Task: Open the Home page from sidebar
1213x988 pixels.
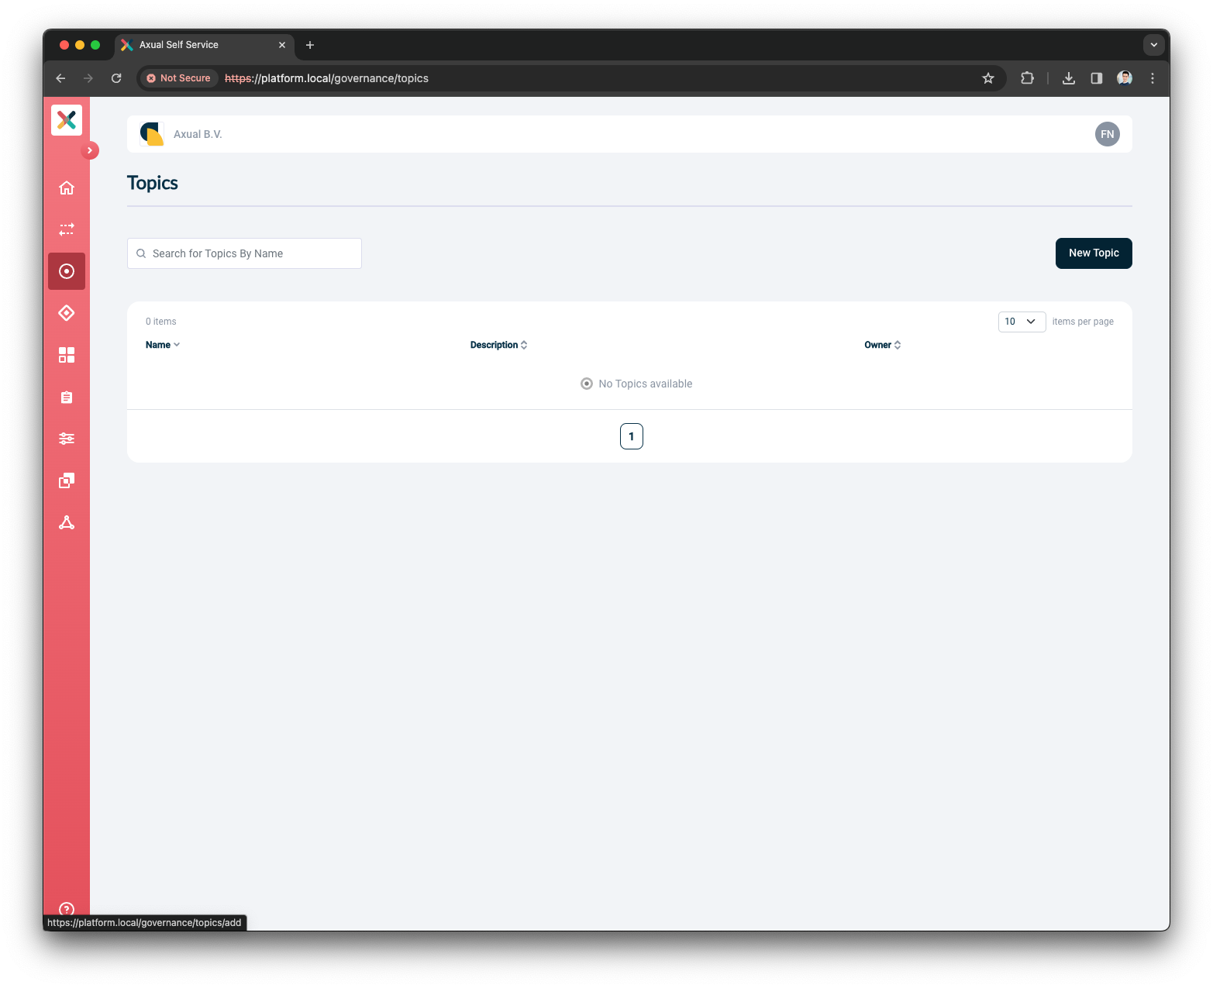Action: [67, 188]
